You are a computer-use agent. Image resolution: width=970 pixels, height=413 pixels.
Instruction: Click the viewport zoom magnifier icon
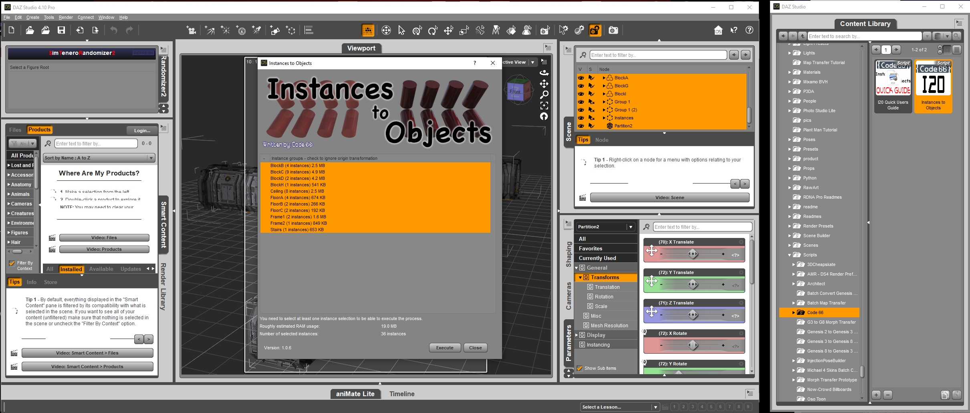[544, 95]
